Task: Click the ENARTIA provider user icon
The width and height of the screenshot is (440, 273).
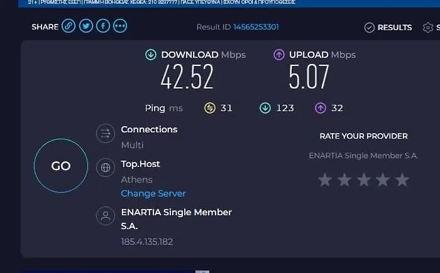Action: tap(106, 216)
